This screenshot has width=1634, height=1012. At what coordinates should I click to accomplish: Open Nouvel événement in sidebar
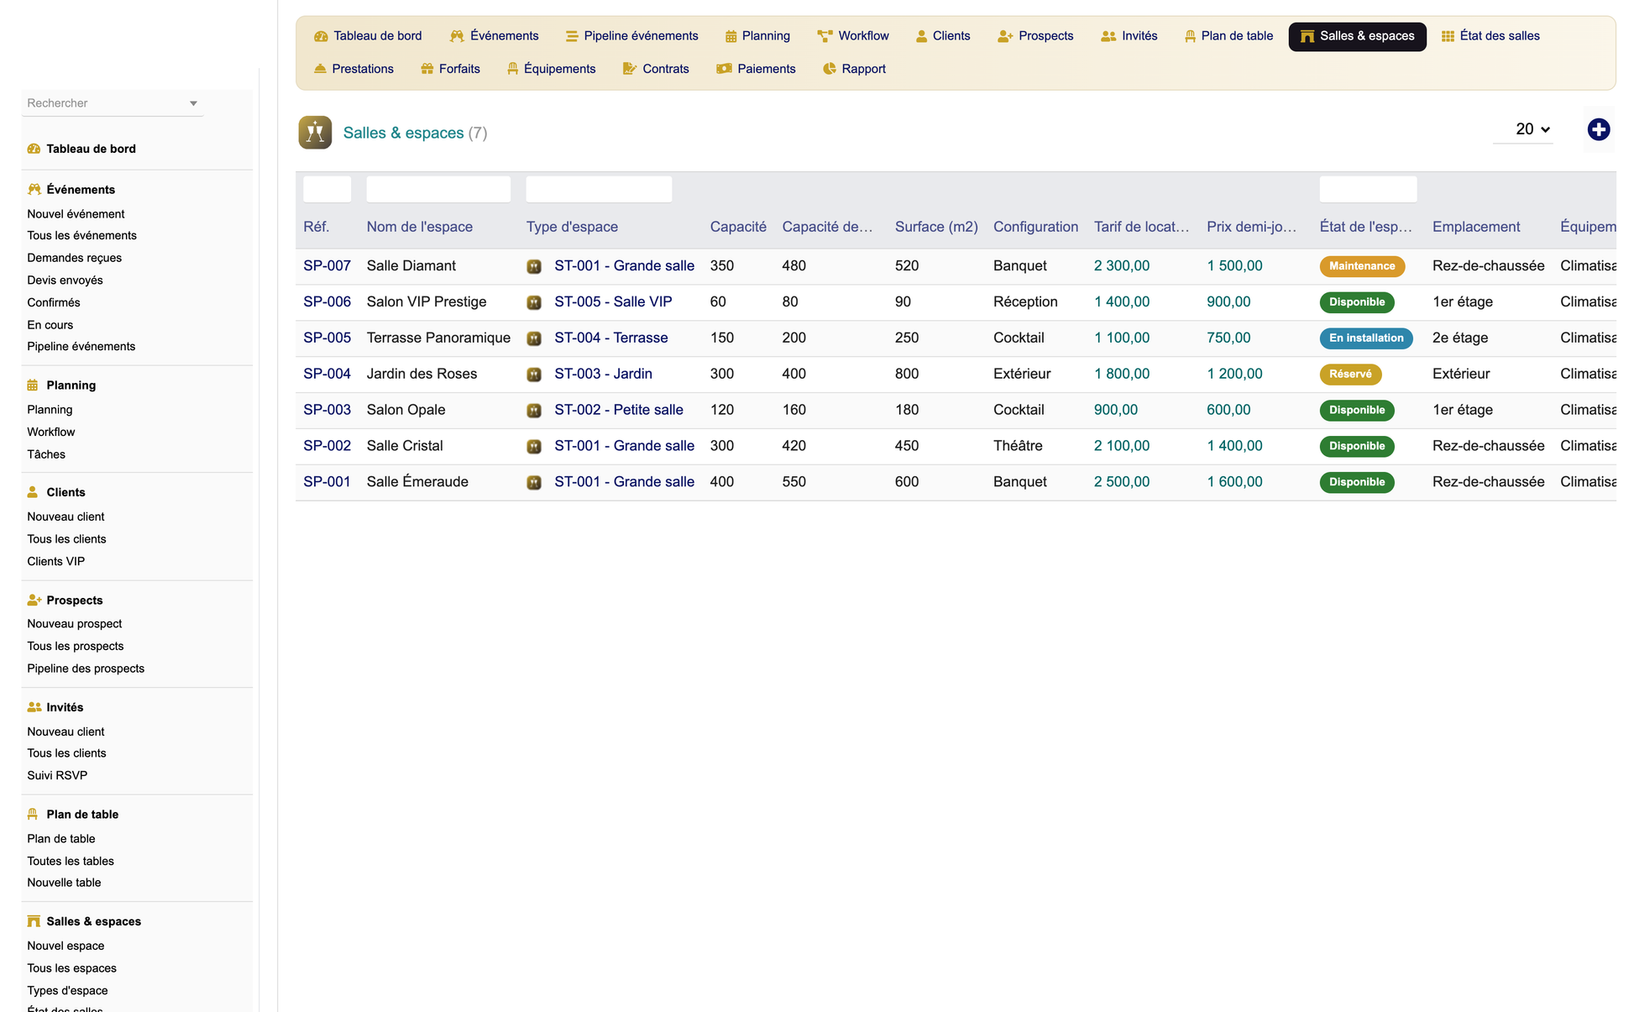(76, 214)
